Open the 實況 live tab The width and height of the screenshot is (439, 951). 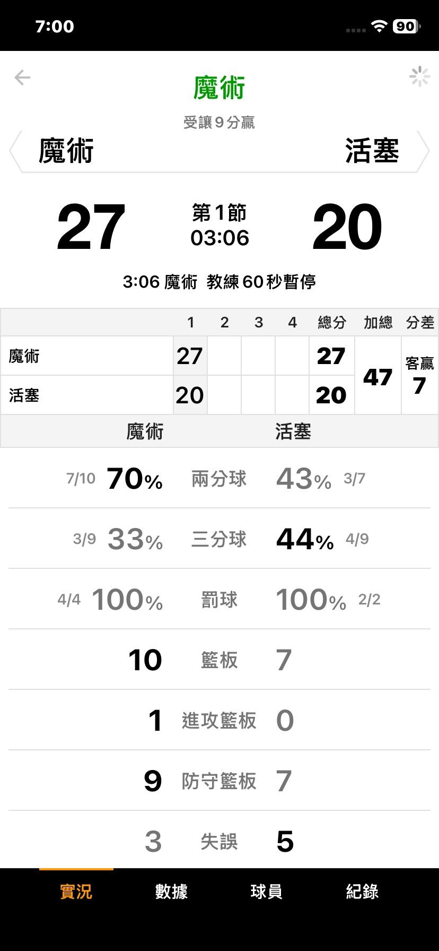click(76, 891)
